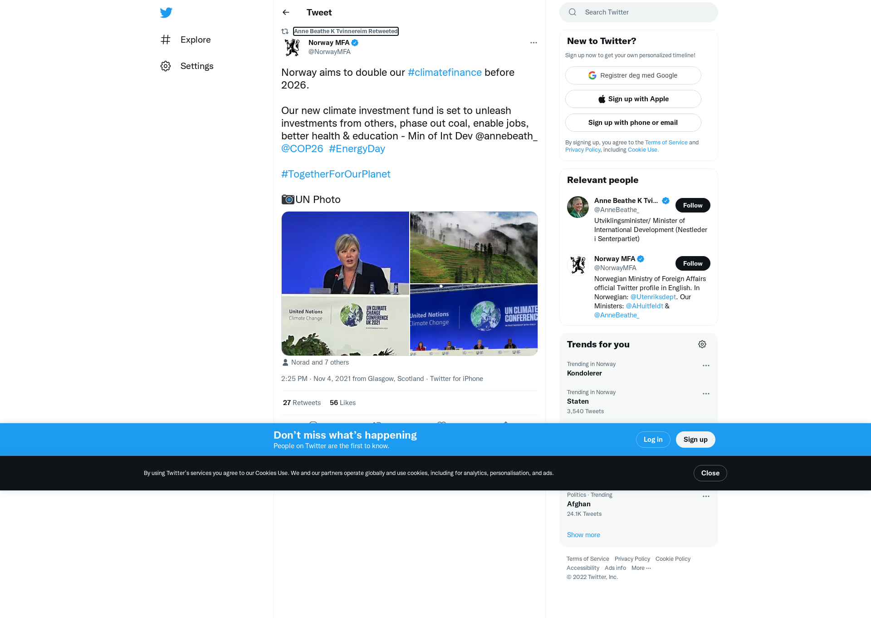Close the cookie notice banner
Viewport: 871px width, 618px height.
[x=710, y=473]
